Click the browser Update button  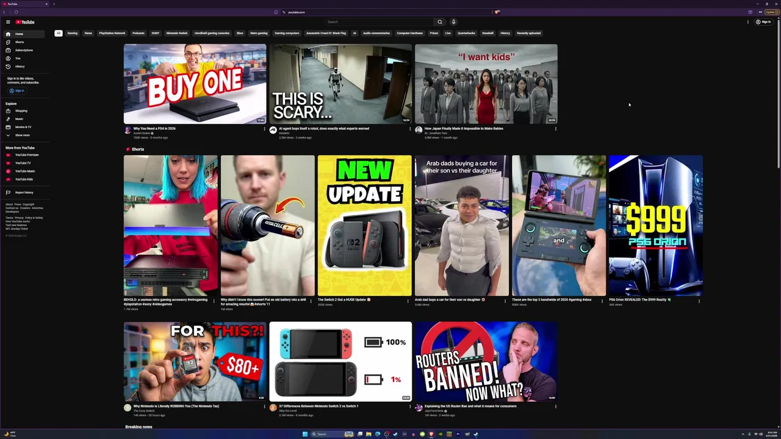[x=771, y=12]
